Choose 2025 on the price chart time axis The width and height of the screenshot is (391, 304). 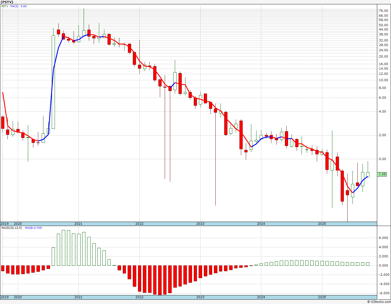point(322,224)
